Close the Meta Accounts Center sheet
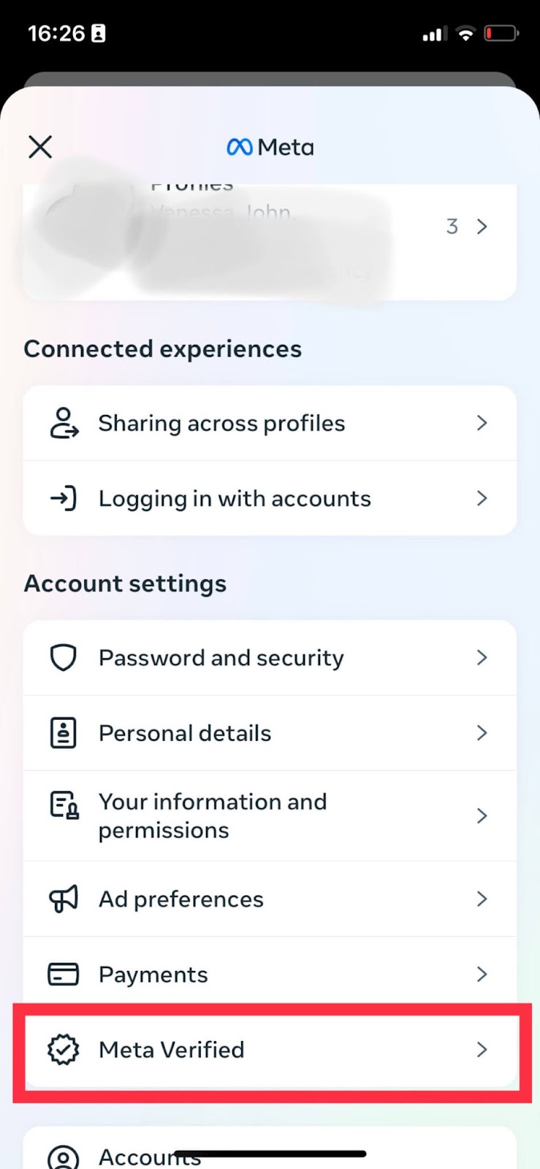 40,147
